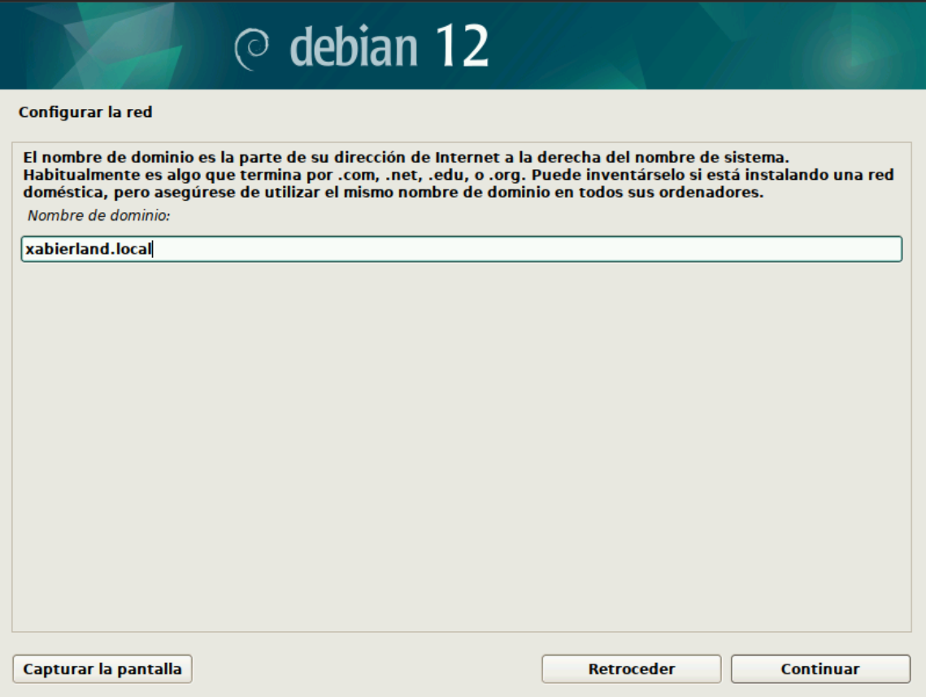Click the 'debian 12' banner title

point(389,46)
